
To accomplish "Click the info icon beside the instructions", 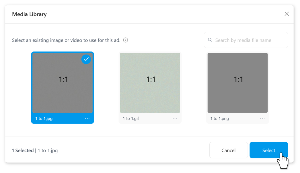I will tap(126, 40).
